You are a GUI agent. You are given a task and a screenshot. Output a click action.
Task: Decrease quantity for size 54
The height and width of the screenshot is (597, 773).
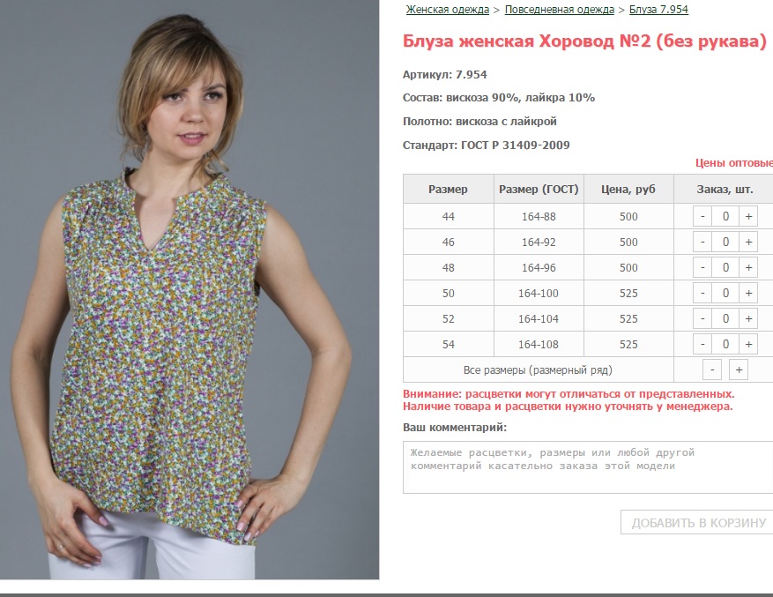702,345
